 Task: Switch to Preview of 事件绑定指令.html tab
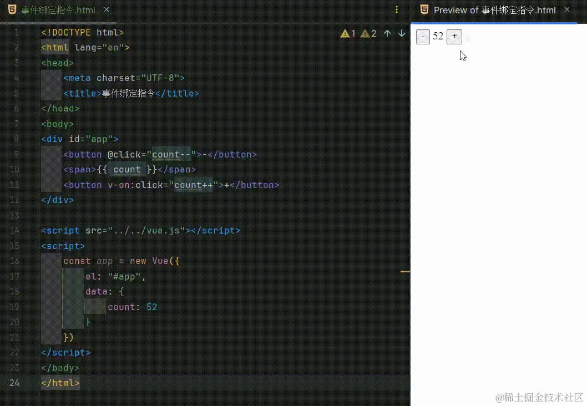pos(494,10)
